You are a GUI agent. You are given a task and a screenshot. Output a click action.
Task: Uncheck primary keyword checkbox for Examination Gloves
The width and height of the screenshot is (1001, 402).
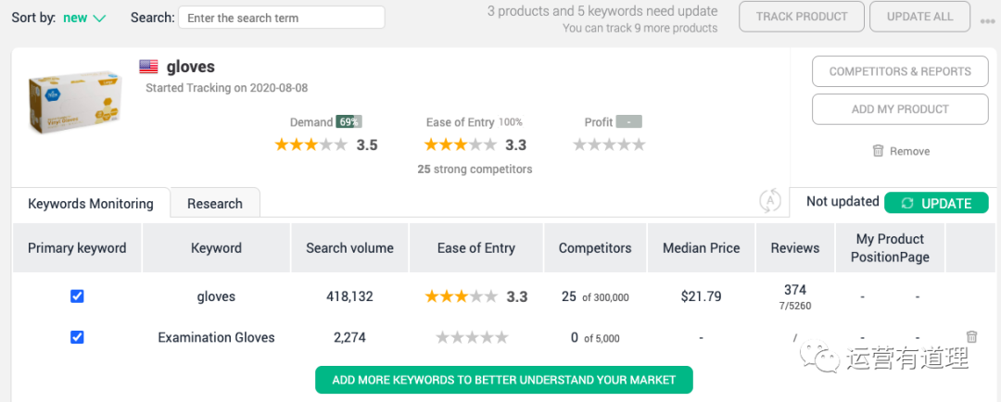click(x=77, y=337)
